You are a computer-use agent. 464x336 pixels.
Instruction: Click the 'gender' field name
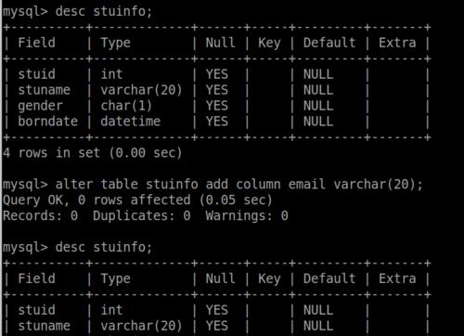click(x=40, y=106)
